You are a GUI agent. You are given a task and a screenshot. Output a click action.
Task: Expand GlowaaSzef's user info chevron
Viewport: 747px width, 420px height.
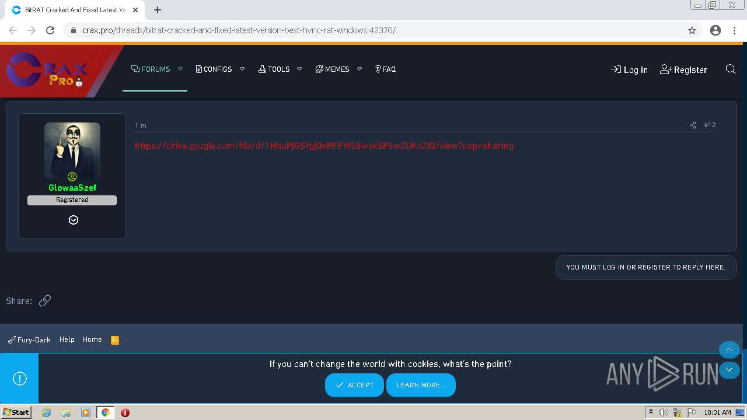coord(74,220)
